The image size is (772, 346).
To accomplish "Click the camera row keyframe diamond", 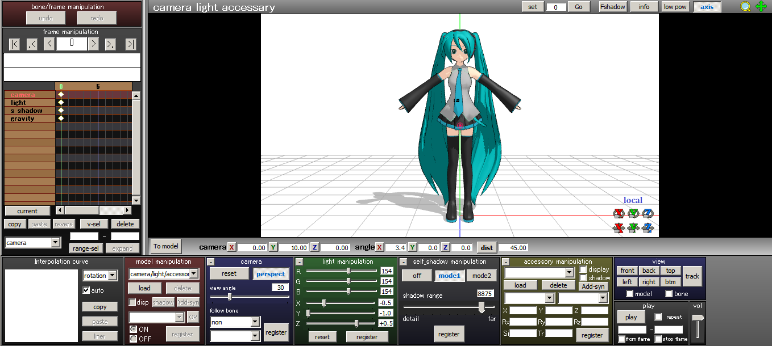I will point(61,94).
